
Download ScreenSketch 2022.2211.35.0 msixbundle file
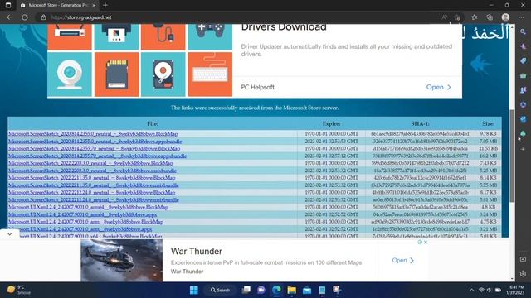pyautogui.click(x=94, y=185)
